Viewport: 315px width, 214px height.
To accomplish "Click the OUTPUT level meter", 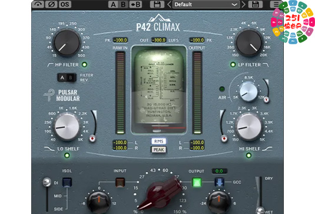I will (197, 93).
